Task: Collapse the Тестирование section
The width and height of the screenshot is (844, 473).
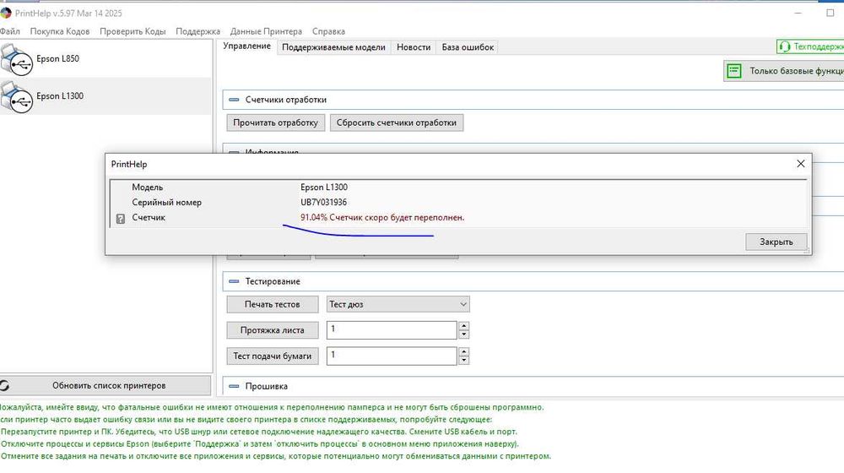Action: [x=234, y=281]
